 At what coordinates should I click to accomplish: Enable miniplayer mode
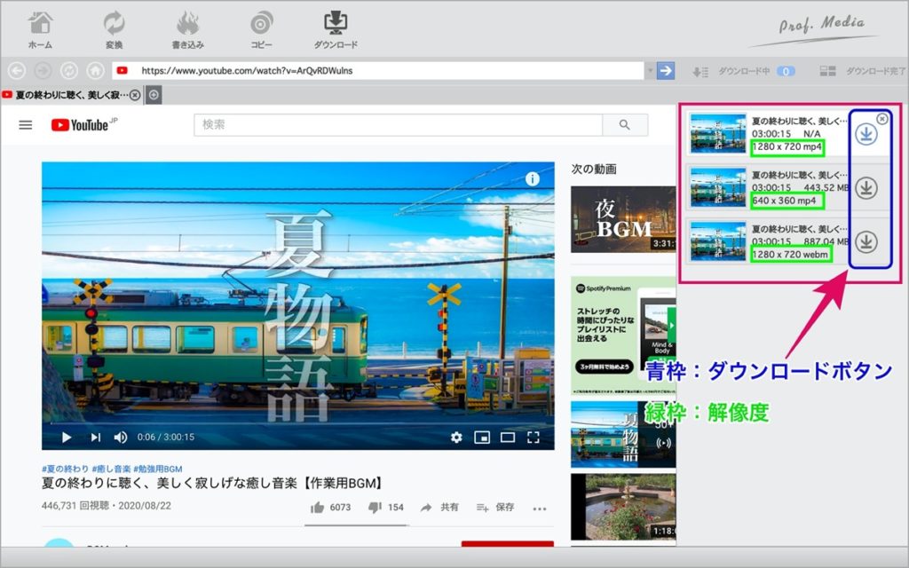(482, 437)
